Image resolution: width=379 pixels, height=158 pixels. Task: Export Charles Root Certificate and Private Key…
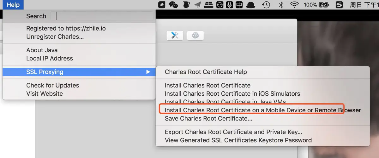[x=233, y=132]
